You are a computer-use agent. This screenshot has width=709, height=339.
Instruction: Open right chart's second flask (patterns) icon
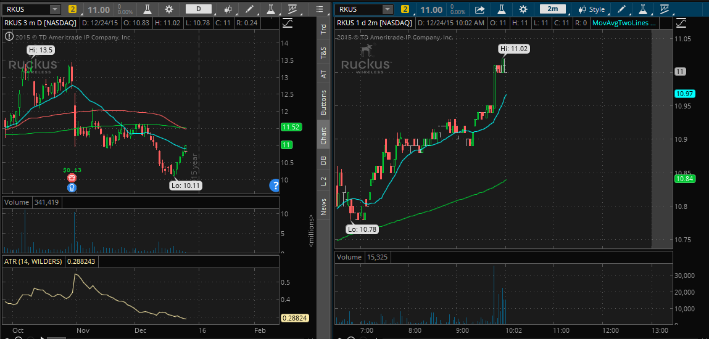(x=642, y=9)
